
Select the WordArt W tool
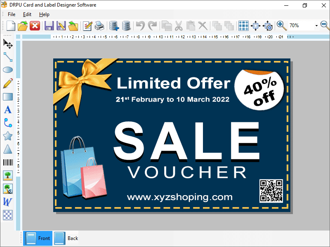tap(8, 202)
